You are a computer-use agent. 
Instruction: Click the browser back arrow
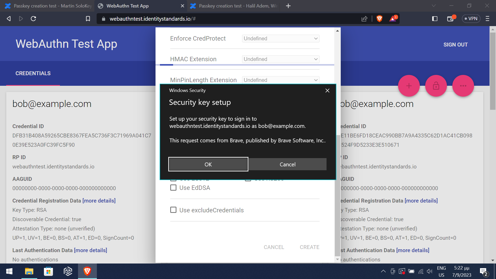(x=9, y=19)
